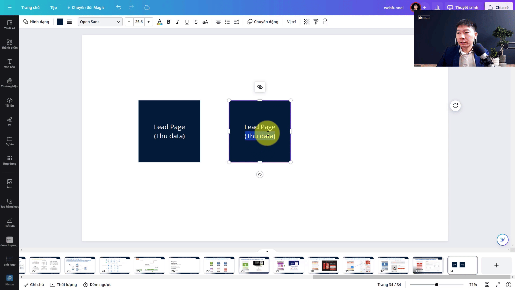The width and height of the screenshot is (515, 290).
Task: Open the Tải lên uploads panel
Action: (x=10, y=102)
